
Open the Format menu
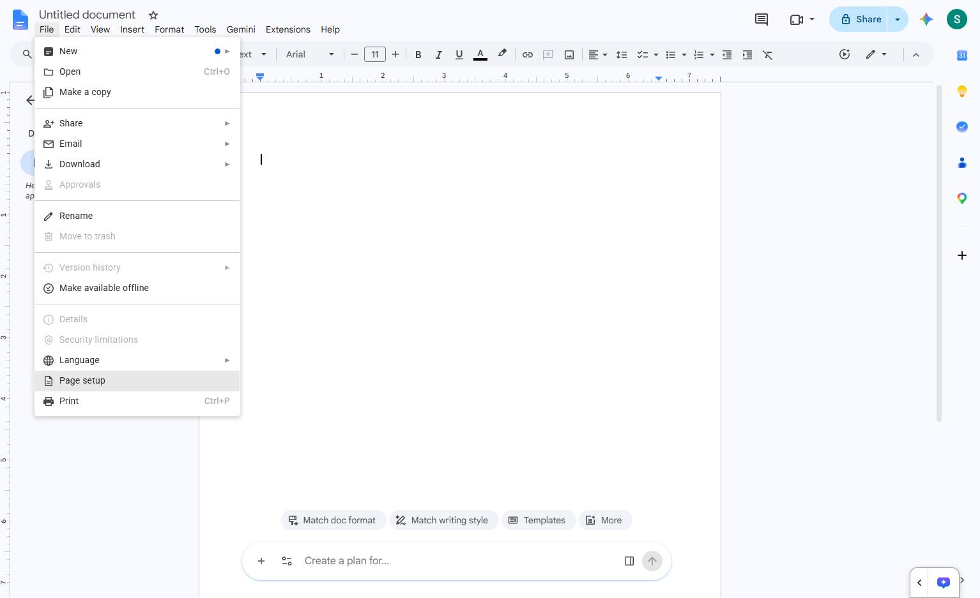tap(169, 29)
